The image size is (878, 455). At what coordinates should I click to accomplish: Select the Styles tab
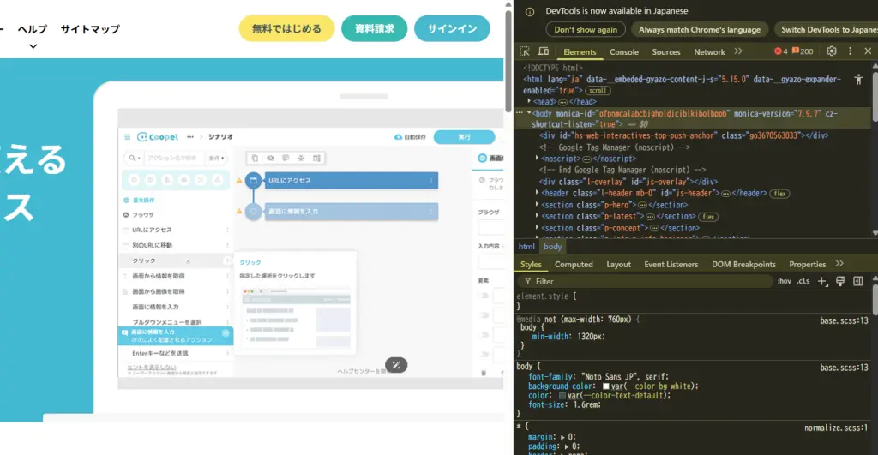(531, 264)
